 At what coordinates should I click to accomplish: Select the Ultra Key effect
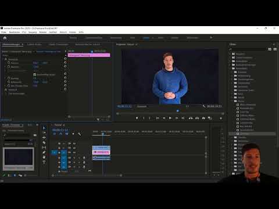pyautogui.click(x=244, y=134)
